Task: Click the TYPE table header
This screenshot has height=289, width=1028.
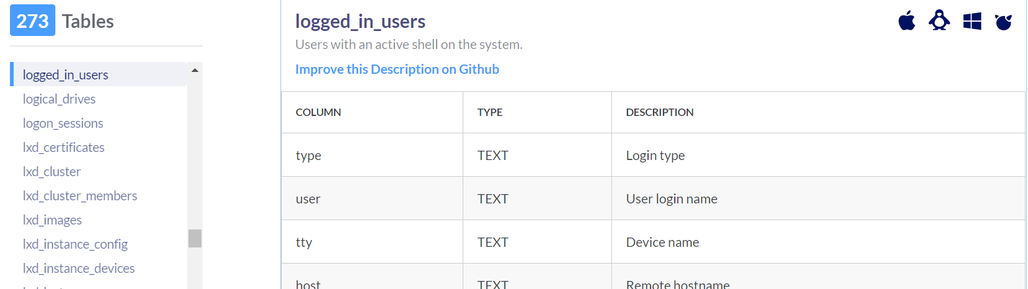Action: 489,112
